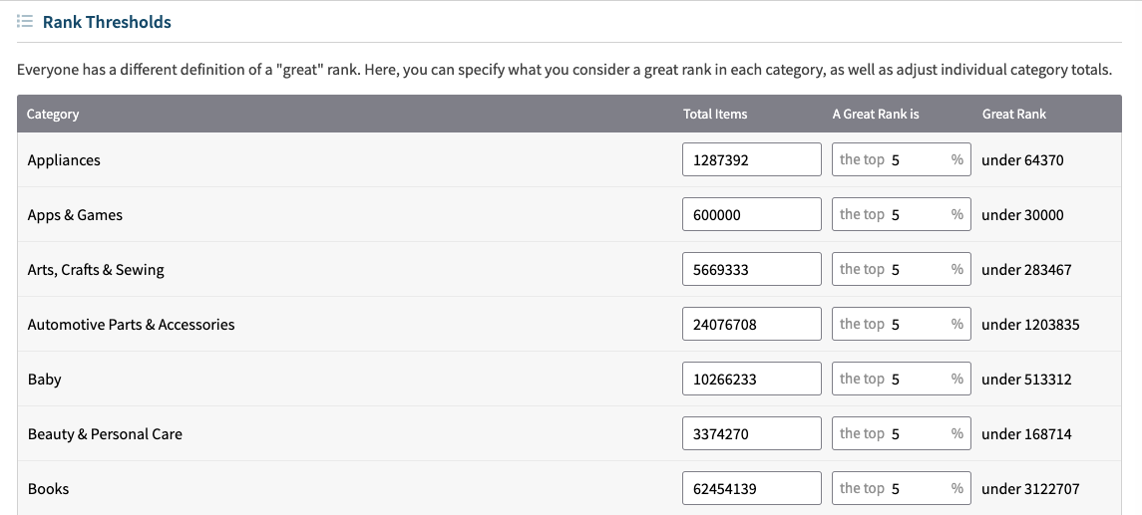Click the Apps & Games top percent field
The width and height of the screenshot is (1142, 515).
click(902, 214)
